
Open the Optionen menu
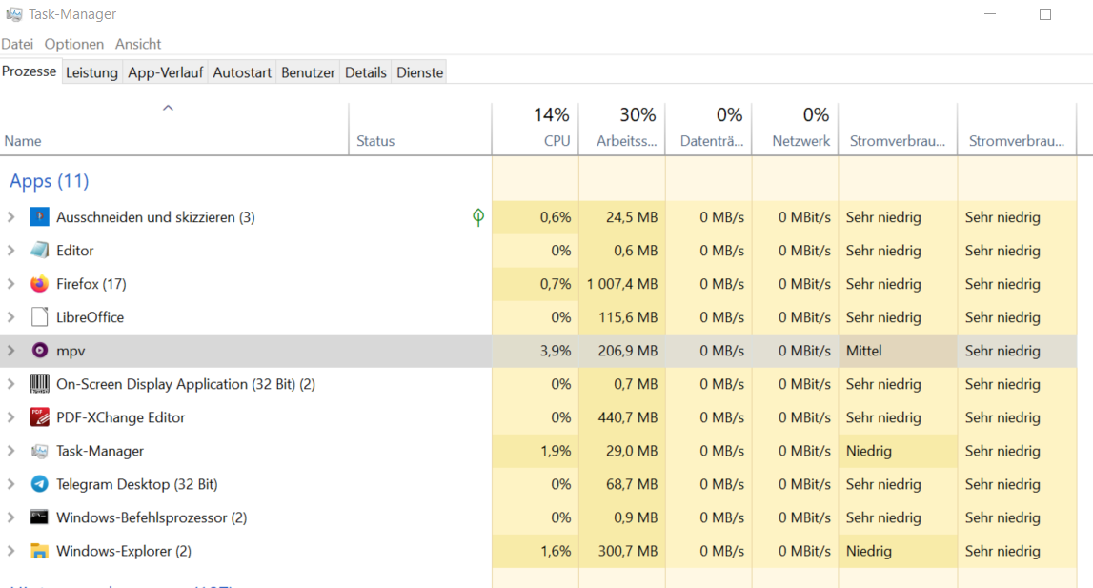pyautogui.click(x=74, y=44)
